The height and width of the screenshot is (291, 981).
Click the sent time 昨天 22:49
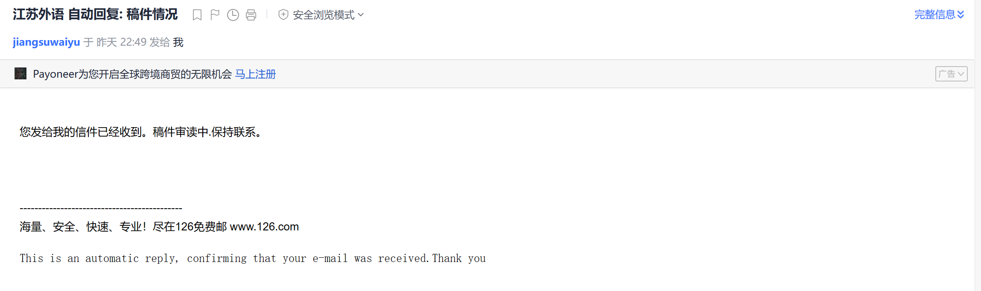pyautogui.click(x=122, y=42)
